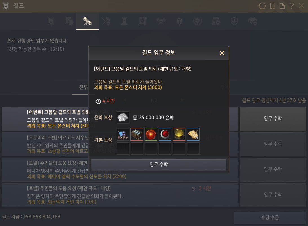Select the guild shield emblem tab icon
Viewport: 308px width, 226px height.
(51, 21)
